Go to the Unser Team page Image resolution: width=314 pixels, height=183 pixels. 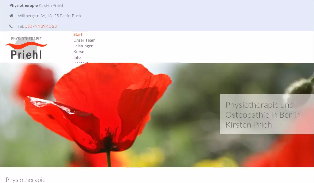tap(84, 40)
